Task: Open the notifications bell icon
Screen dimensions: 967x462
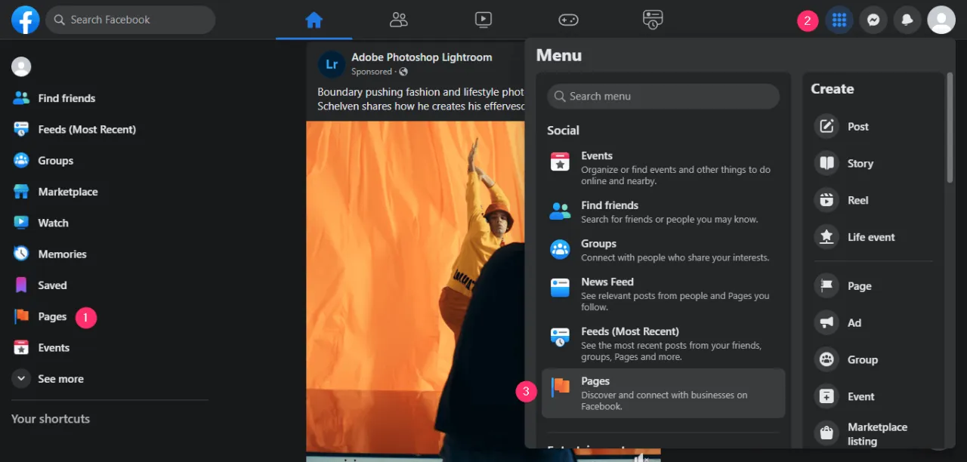Action: [x=907, y=20]
